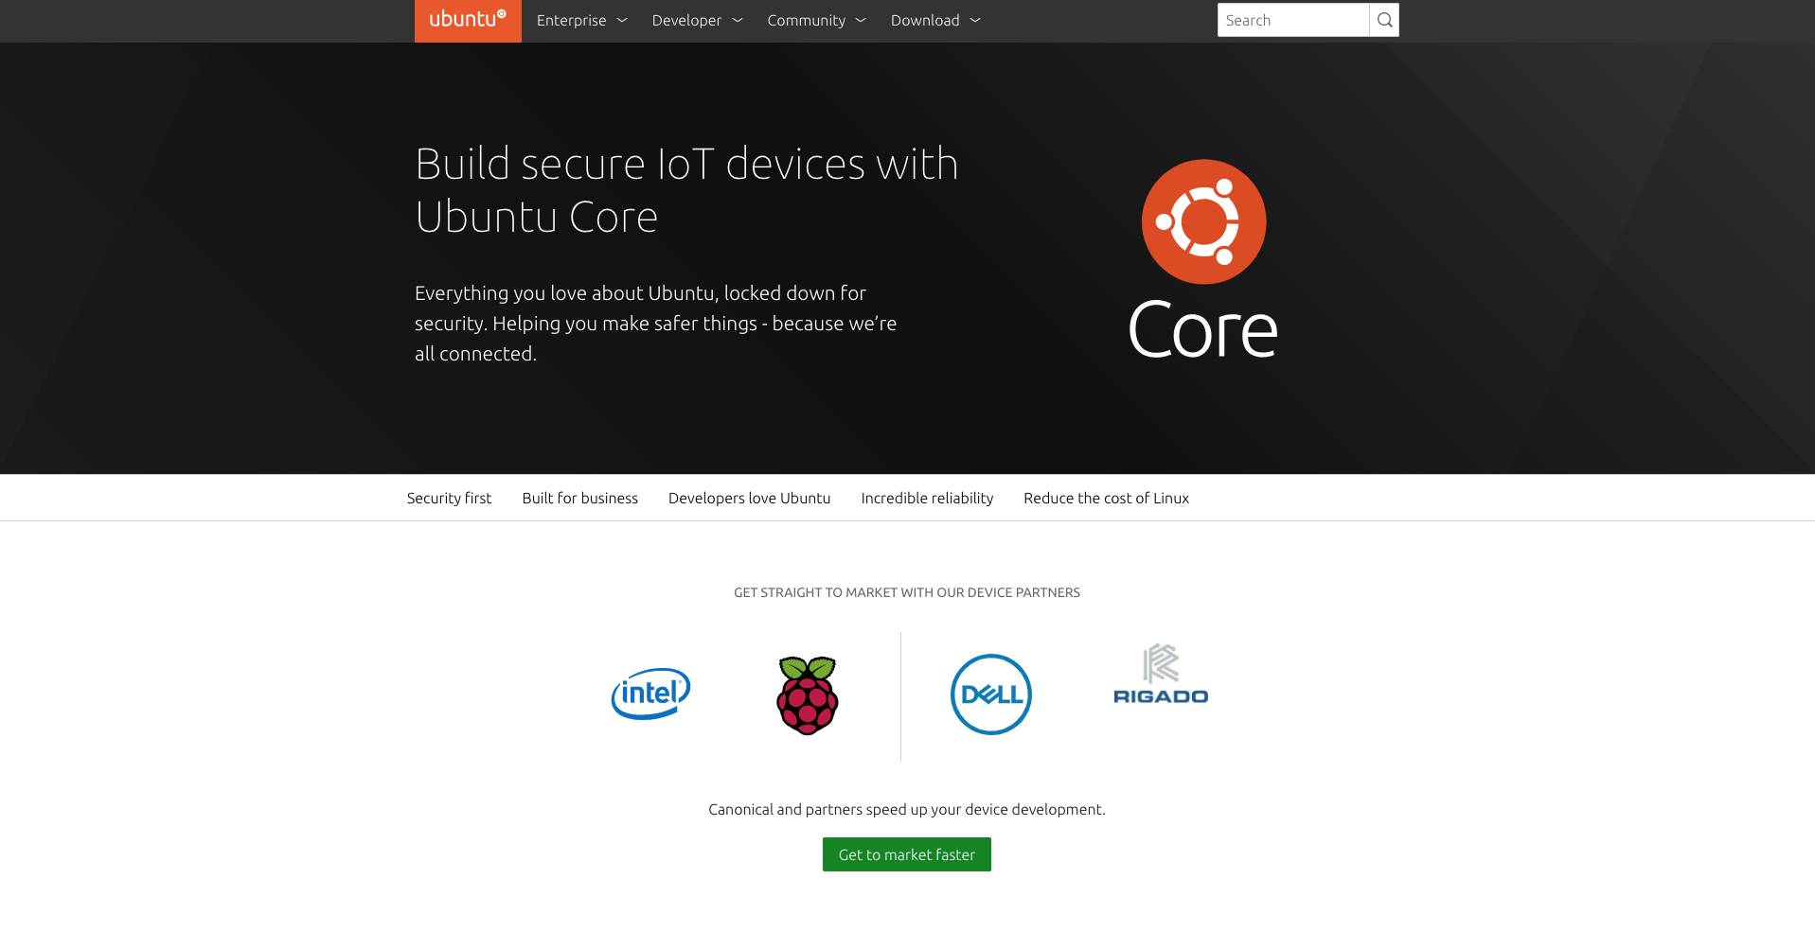1815x949 pixels.
Task: Click inside the Search input field
Action: (x=1293, y=19)
